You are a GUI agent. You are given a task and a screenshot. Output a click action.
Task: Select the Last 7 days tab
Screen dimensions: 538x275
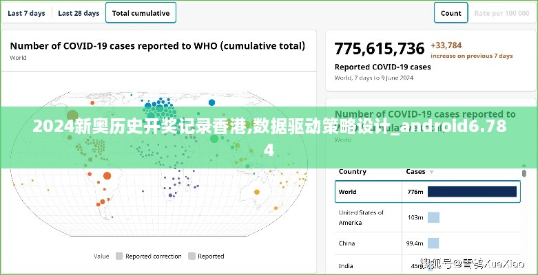coord(26,13)
